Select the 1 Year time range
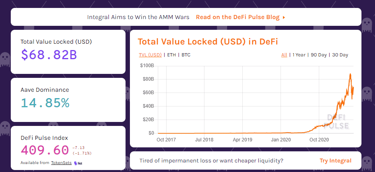Image resolution: width=375 pixels, height=172 pixels. pyautogui.click(x=299, y=55)
